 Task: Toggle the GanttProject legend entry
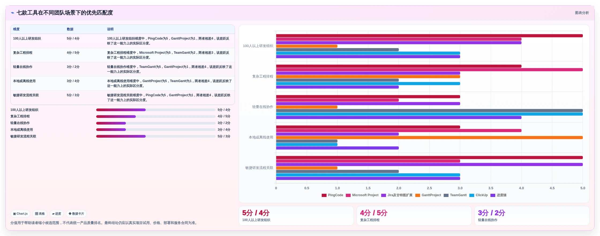pos(428,195)
